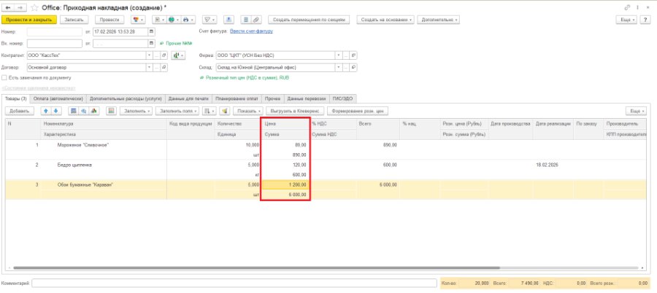657x293 pixels.
Task: Open the 'Данные перевозки' tab
Action: click(x=307, y=99)
